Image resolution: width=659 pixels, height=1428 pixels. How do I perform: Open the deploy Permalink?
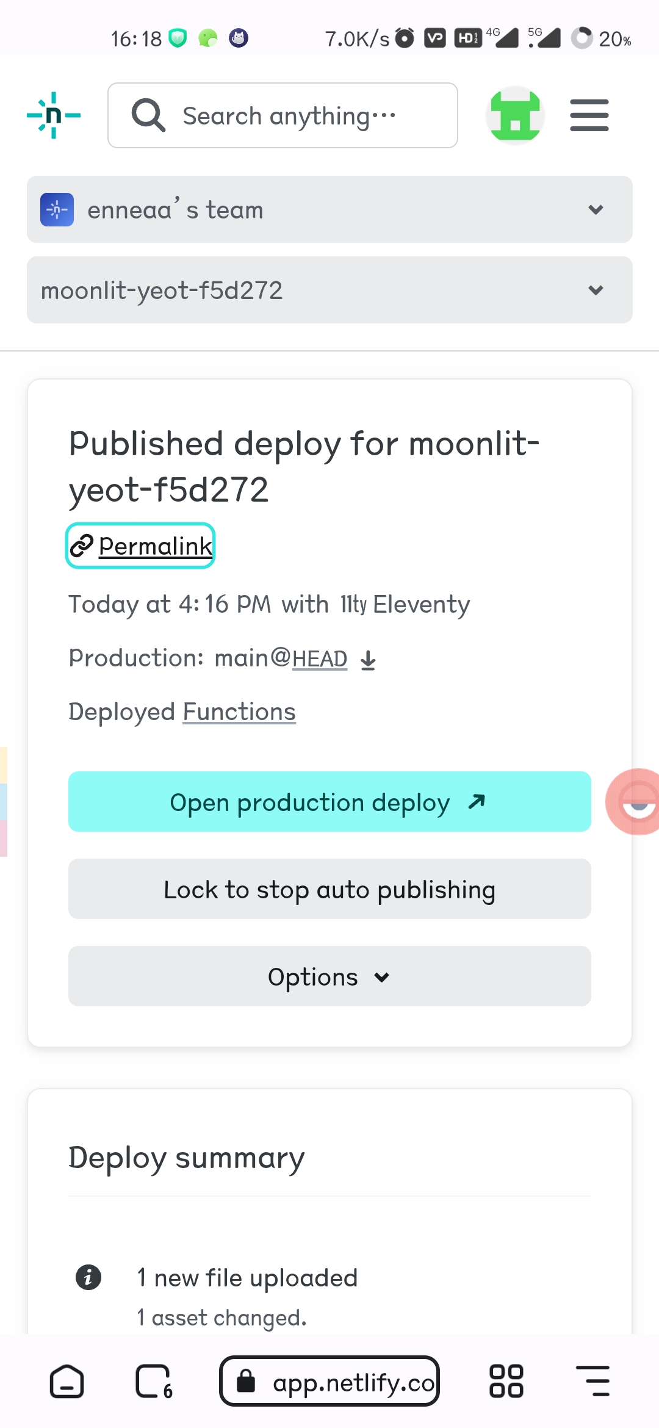pos(142,546)
